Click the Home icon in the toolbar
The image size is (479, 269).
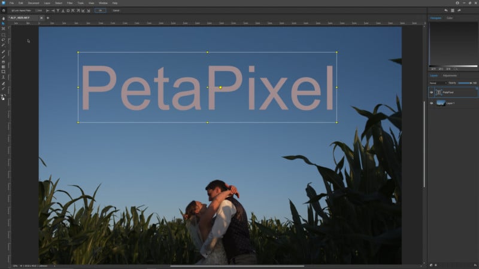click(4, 10)
